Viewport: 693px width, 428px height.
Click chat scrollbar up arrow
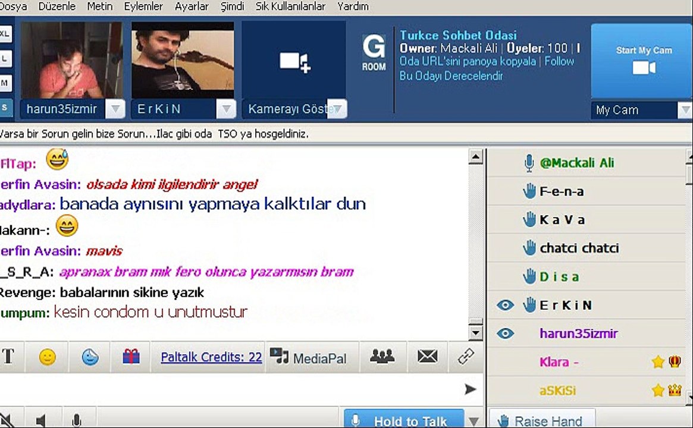tap(475, 156)
